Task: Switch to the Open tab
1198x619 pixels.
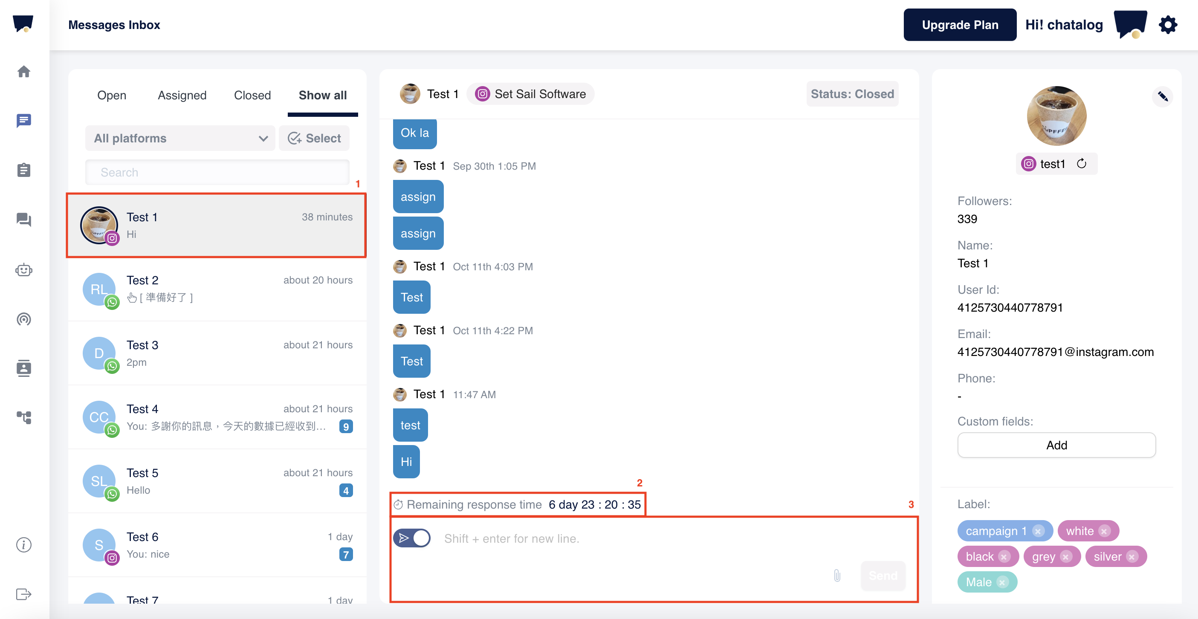Action: (x=112, y=95)
